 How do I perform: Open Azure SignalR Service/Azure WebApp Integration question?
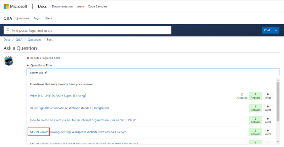pos(69,108)
